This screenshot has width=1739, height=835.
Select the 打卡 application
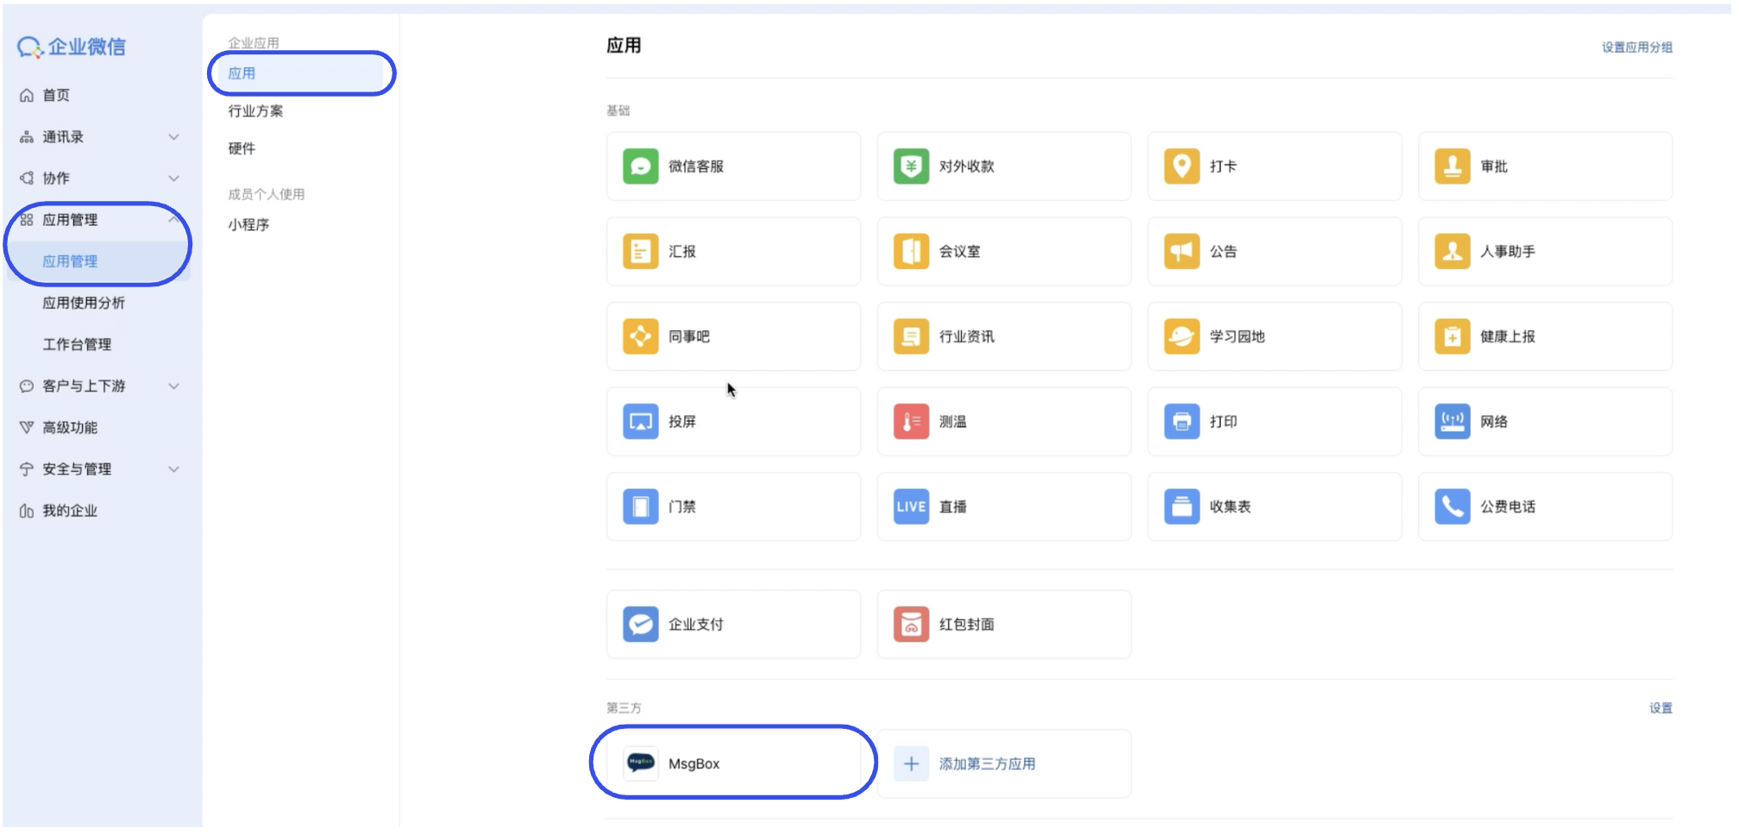[x=1273, y=166]
